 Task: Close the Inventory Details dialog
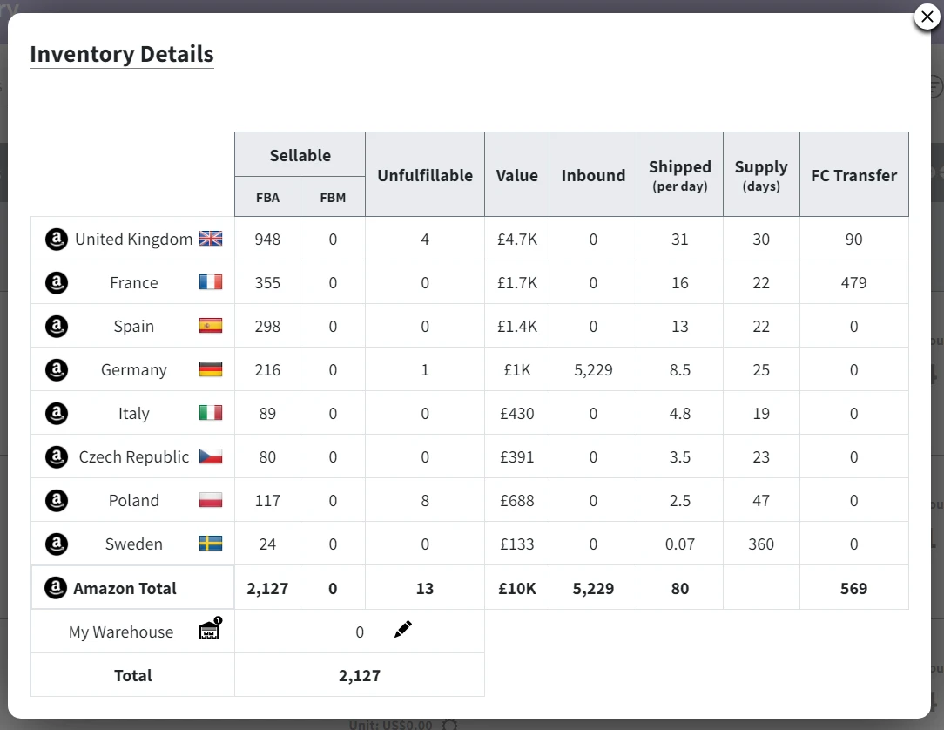927,17
